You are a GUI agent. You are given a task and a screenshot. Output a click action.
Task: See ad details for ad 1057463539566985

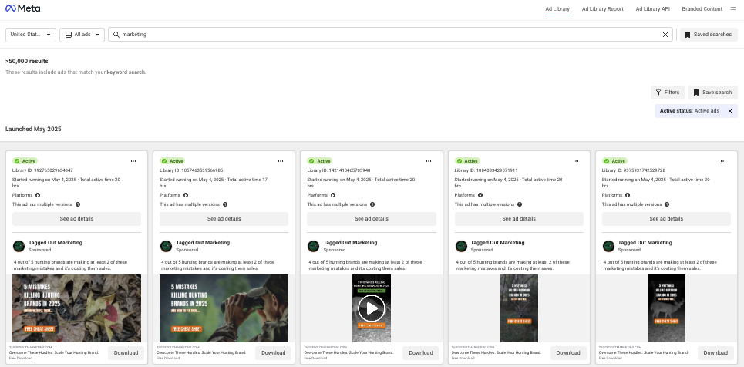tap(224, 219)
